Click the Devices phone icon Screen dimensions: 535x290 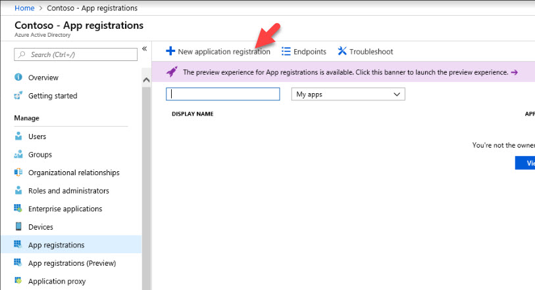18,226
